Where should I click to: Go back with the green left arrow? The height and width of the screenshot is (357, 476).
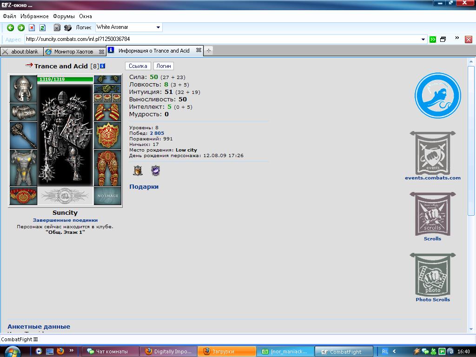coord(10,27)
